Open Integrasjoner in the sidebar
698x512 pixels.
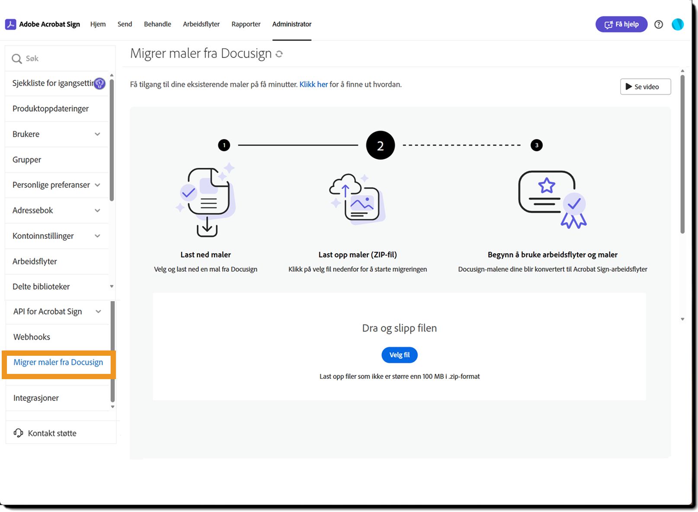(36, 398)
